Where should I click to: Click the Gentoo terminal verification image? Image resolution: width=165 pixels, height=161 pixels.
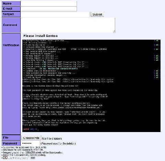pyautogui.click(x=91, y=86)
